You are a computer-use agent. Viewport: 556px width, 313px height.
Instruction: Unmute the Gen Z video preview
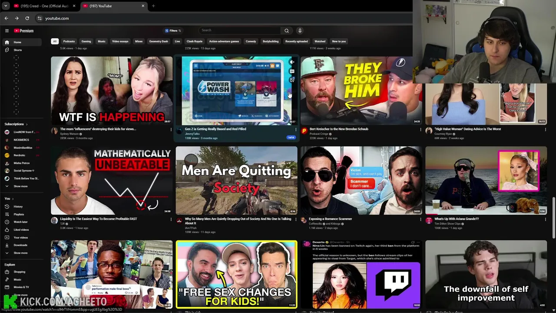292,62
